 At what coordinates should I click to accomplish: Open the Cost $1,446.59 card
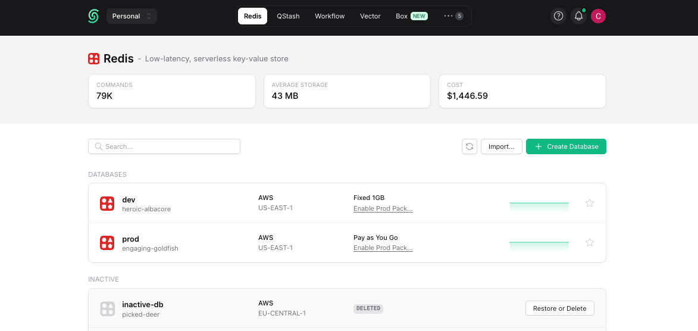(522, 91)
